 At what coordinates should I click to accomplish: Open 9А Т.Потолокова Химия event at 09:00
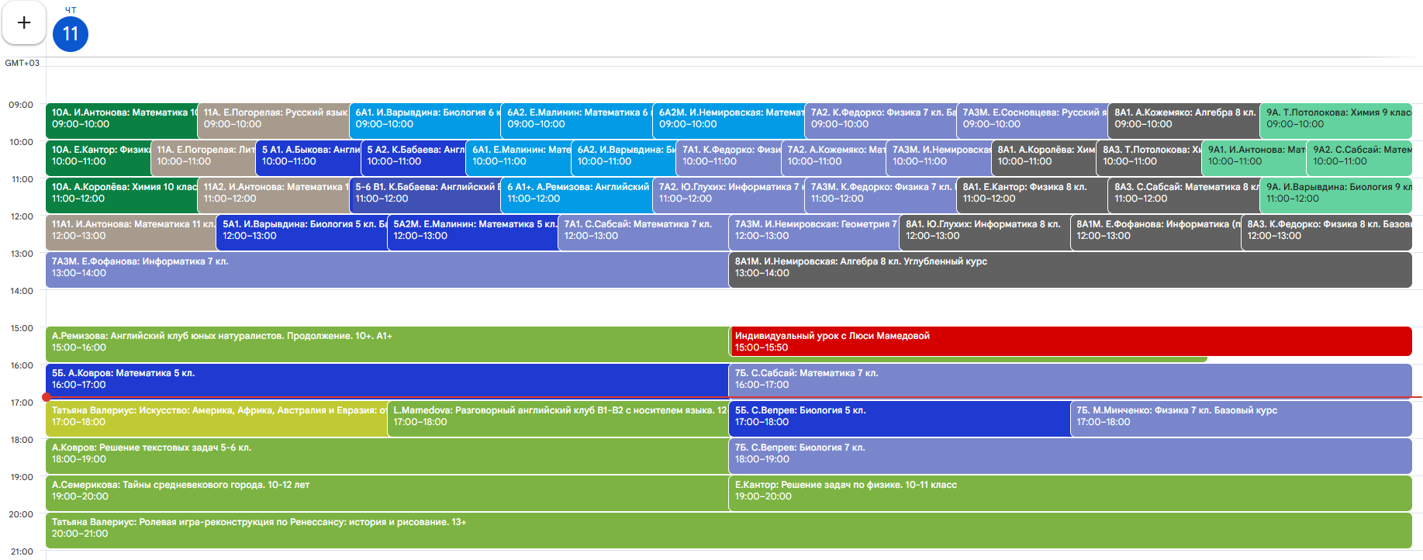click(1336, 119)
